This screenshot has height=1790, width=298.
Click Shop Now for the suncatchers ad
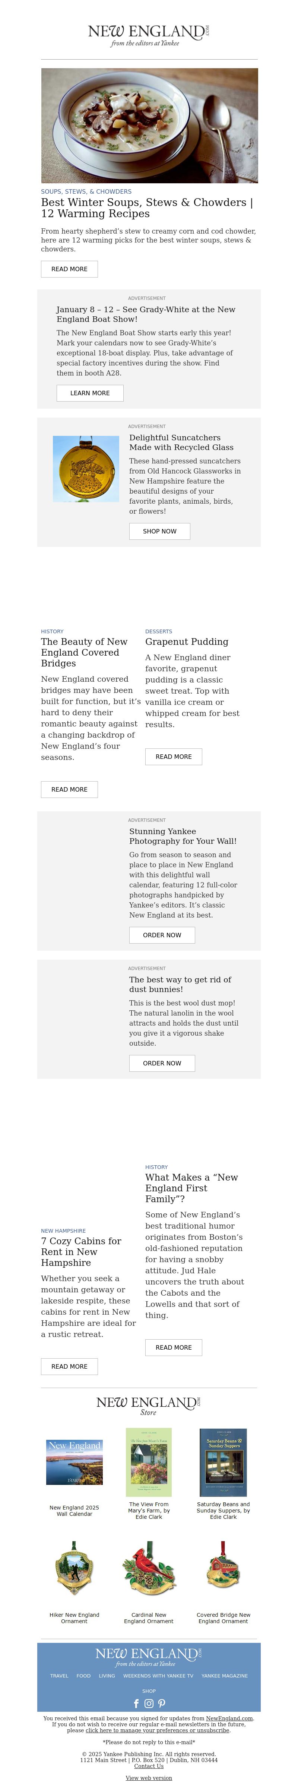[160, 531]
